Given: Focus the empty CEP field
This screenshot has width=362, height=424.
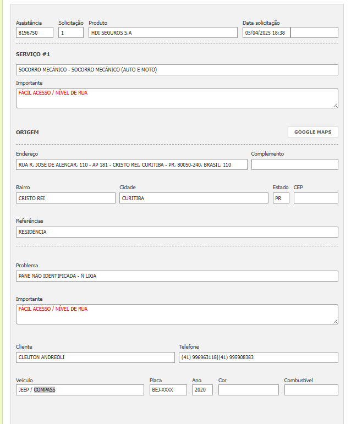Looking at the screenshot, I should (316, 198).
